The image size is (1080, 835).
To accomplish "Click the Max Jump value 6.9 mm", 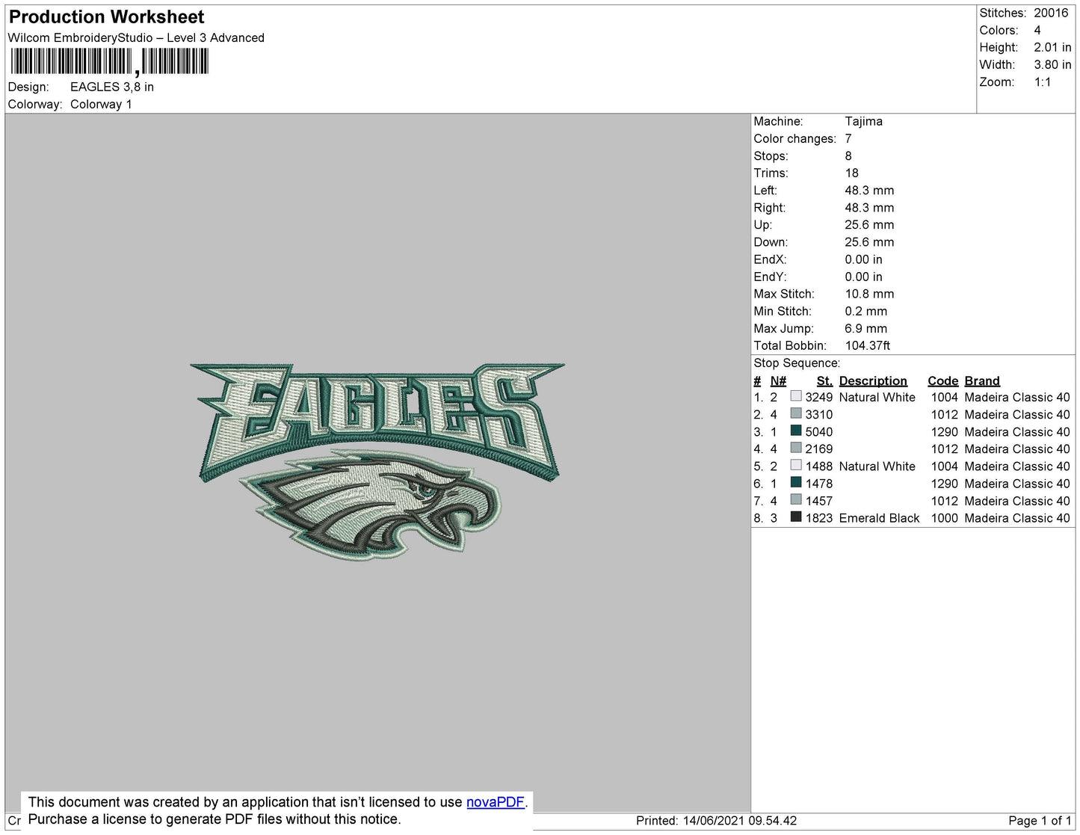I will click(866, 328).
